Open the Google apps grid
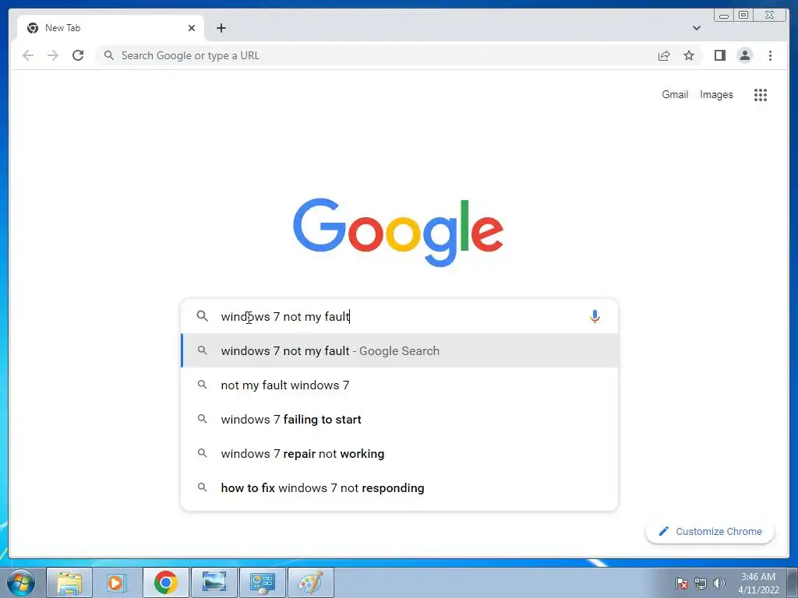 pos(761,94)
